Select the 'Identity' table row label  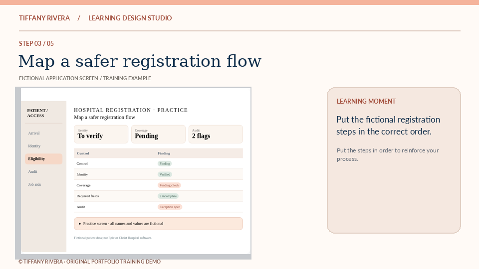point(82,174)
